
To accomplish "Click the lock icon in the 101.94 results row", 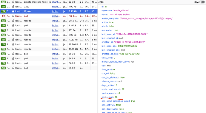I will click(13, 30).
